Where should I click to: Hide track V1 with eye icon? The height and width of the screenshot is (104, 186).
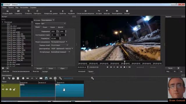[x=7, y=89]
